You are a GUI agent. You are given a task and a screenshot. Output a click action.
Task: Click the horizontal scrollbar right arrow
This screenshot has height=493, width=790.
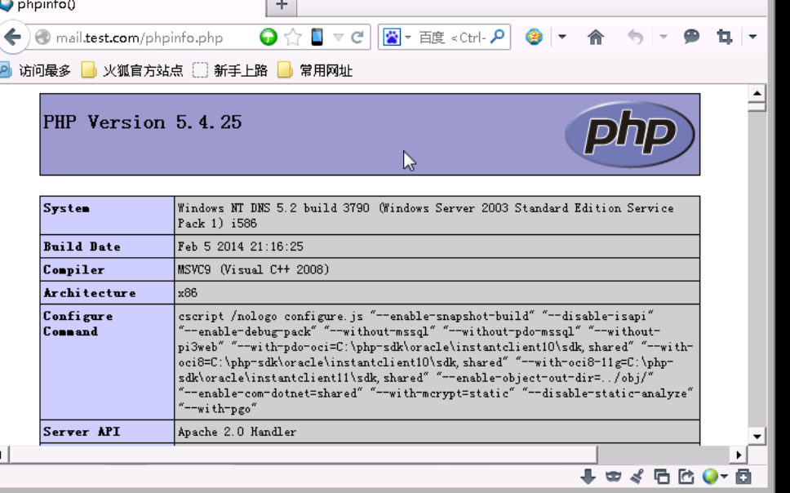coord(739,455)
